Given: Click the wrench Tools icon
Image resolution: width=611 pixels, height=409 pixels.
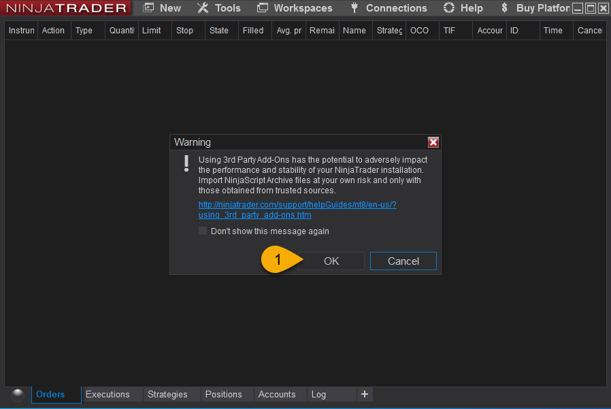Looking at the screenshot, I should [x=203, y=7].
